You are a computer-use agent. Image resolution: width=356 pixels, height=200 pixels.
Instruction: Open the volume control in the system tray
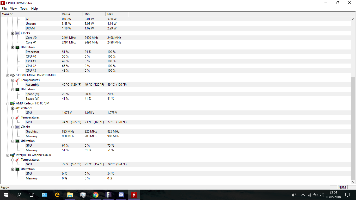(321, 195)
